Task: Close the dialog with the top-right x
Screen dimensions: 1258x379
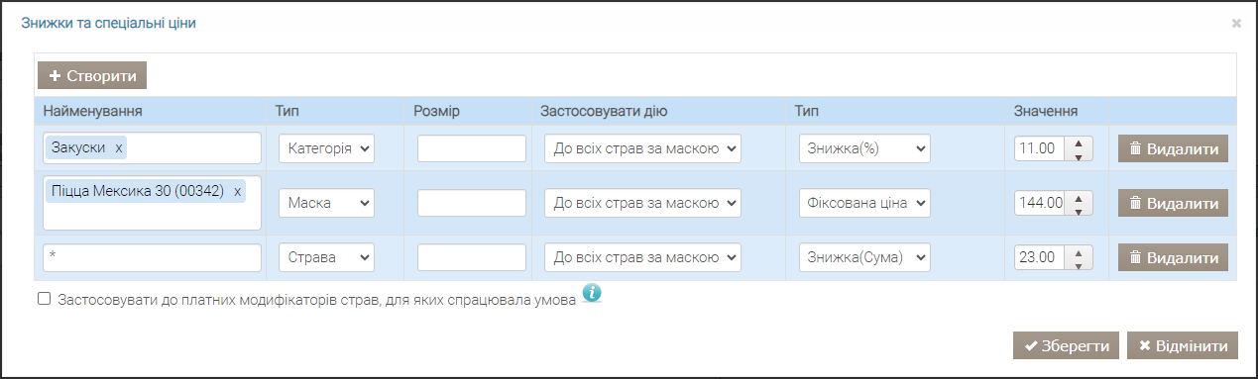Action: (x=1236, y=22)
